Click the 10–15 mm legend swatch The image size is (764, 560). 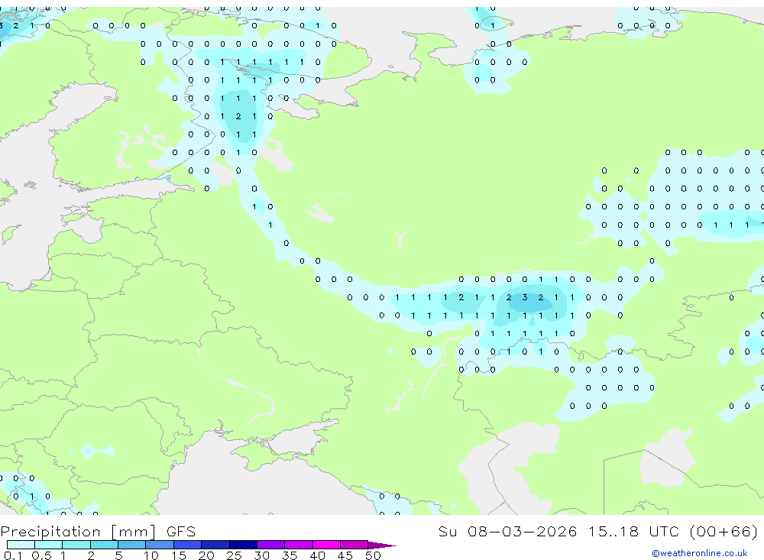160,545
